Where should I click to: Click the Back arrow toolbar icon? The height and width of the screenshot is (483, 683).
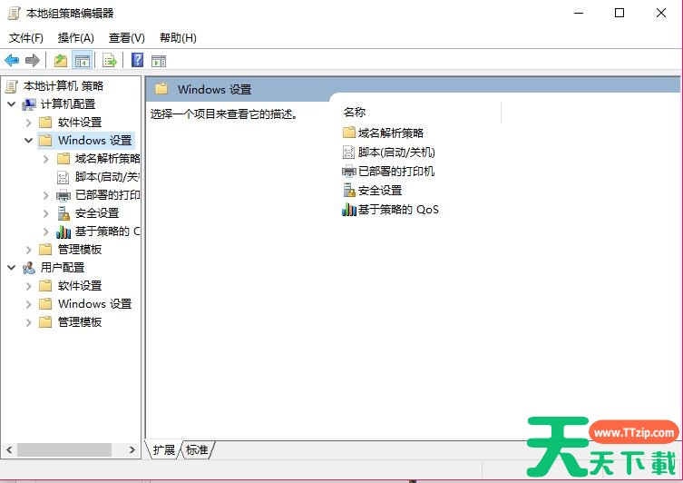(12, 61)
